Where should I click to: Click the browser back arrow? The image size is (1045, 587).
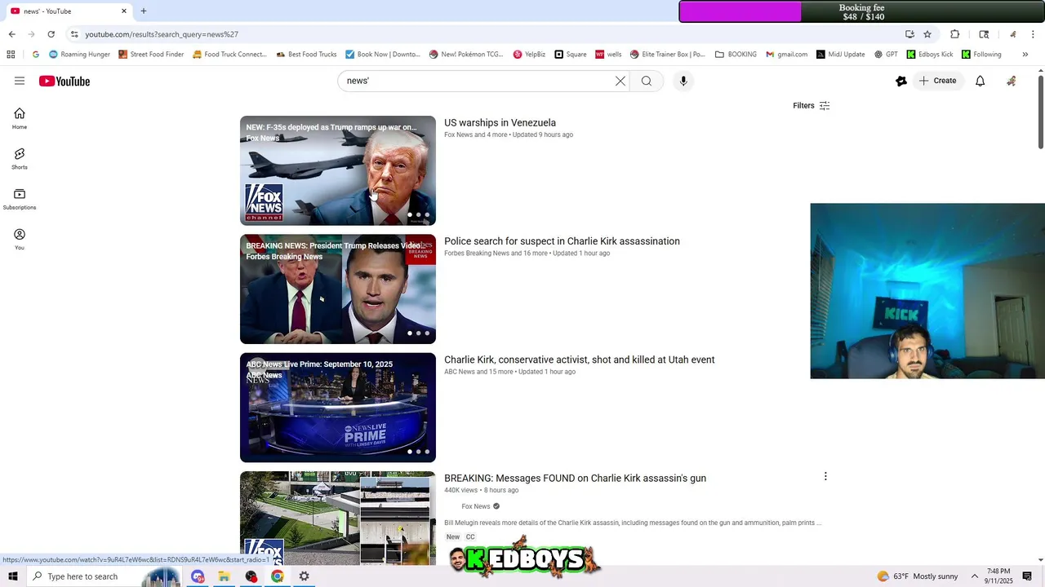click(x=11, y=34)
